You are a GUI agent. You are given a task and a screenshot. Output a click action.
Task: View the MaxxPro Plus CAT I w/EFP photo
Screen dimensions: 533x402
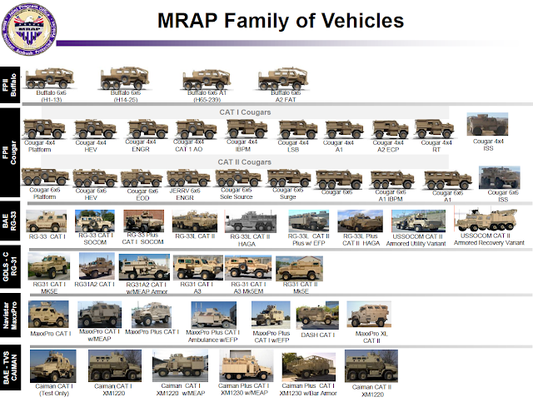271,315
